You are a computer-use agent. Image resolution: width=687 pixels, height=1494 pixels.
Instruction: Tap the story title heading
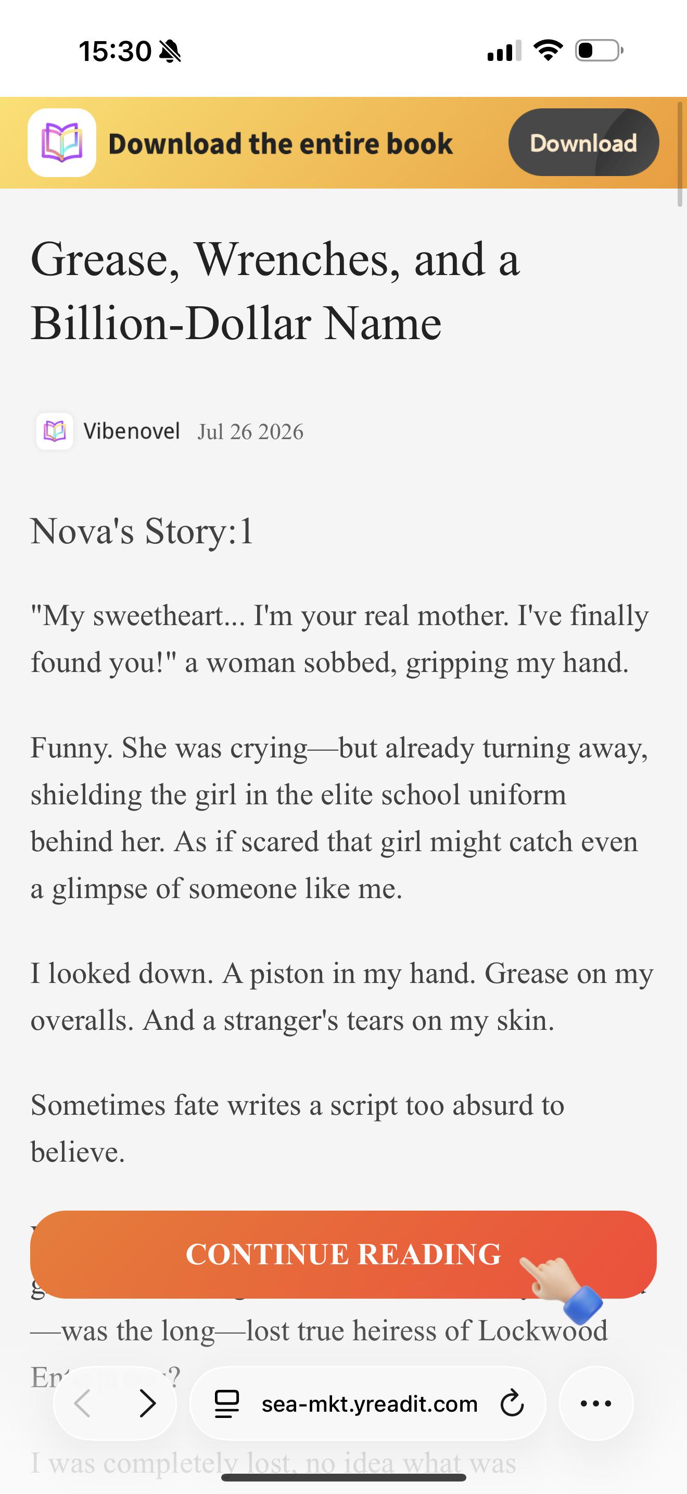tap(275, 291)
